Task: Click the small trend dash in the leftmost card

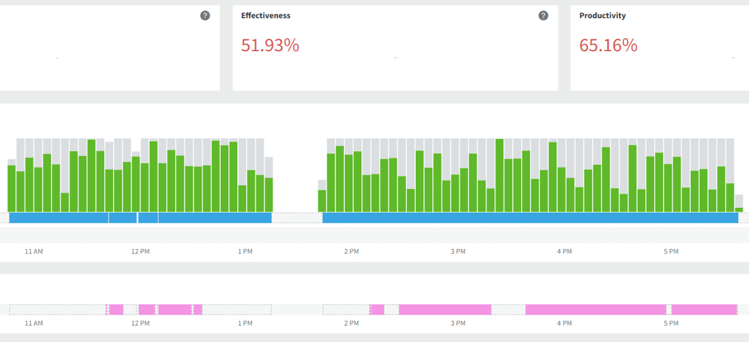Action: coord(57,58)
